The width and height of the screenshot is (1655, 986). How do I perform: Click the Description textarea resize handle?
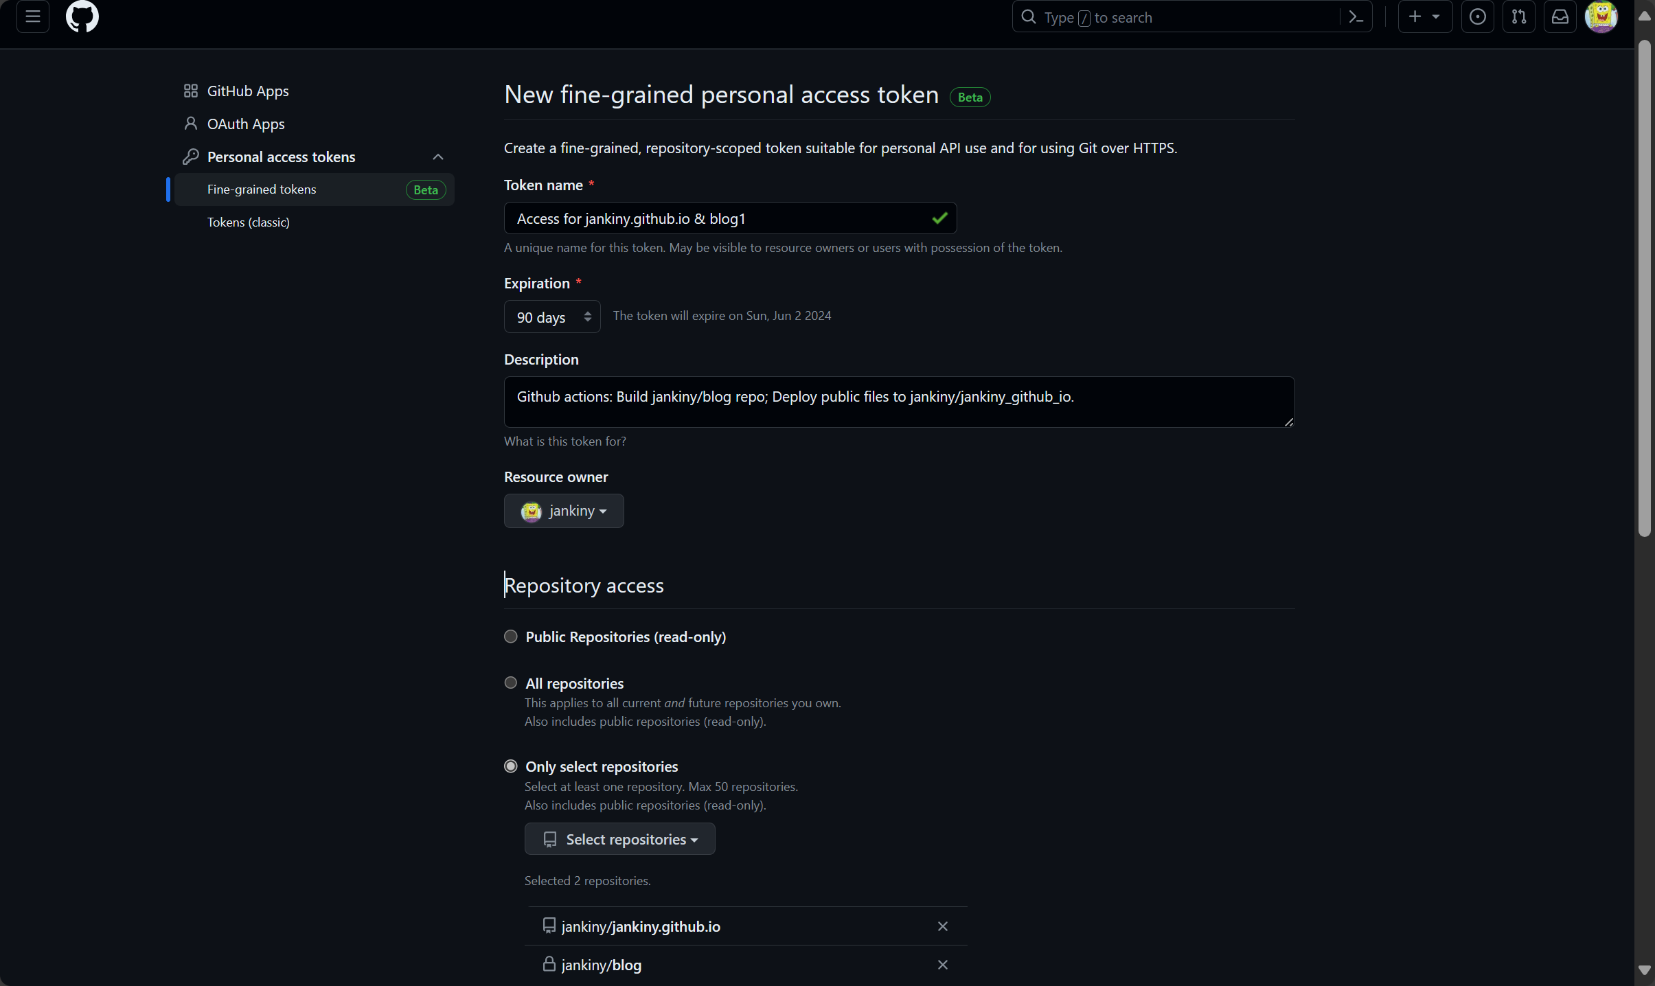(1288, 422)
